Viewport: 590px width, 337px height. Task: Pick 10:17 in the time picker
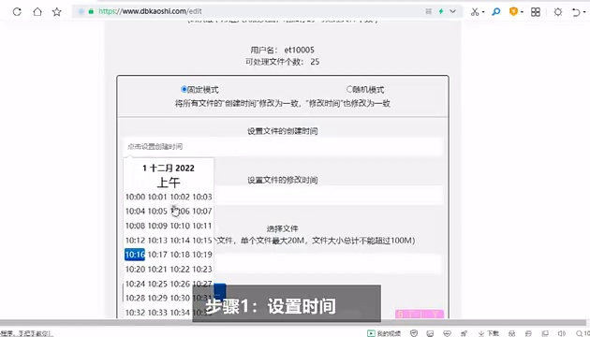[157, 255]
